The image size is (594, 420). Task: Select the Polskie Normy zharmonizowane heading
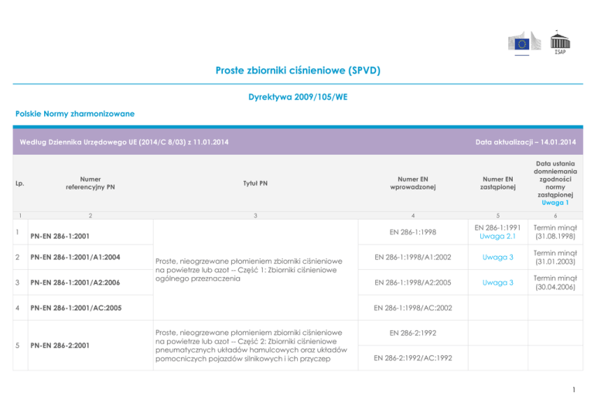(x=75, y=114)
